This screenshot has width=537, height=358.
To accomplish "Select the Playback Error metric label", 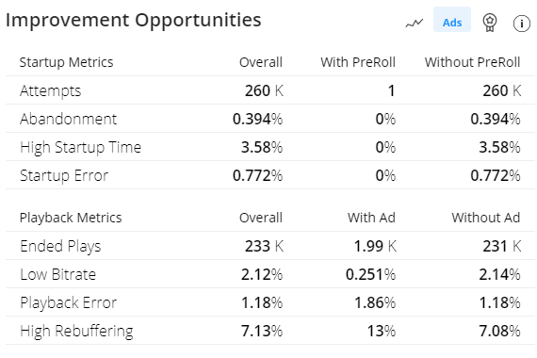I will 68,302.
